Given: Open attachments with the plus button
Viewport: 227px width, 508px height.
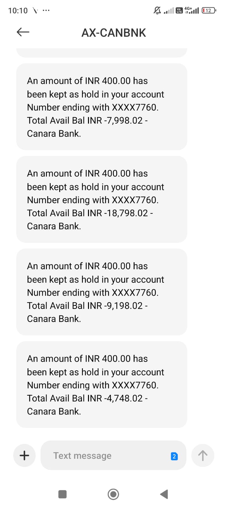Looking at the screenshot, I should coord(24,456).
